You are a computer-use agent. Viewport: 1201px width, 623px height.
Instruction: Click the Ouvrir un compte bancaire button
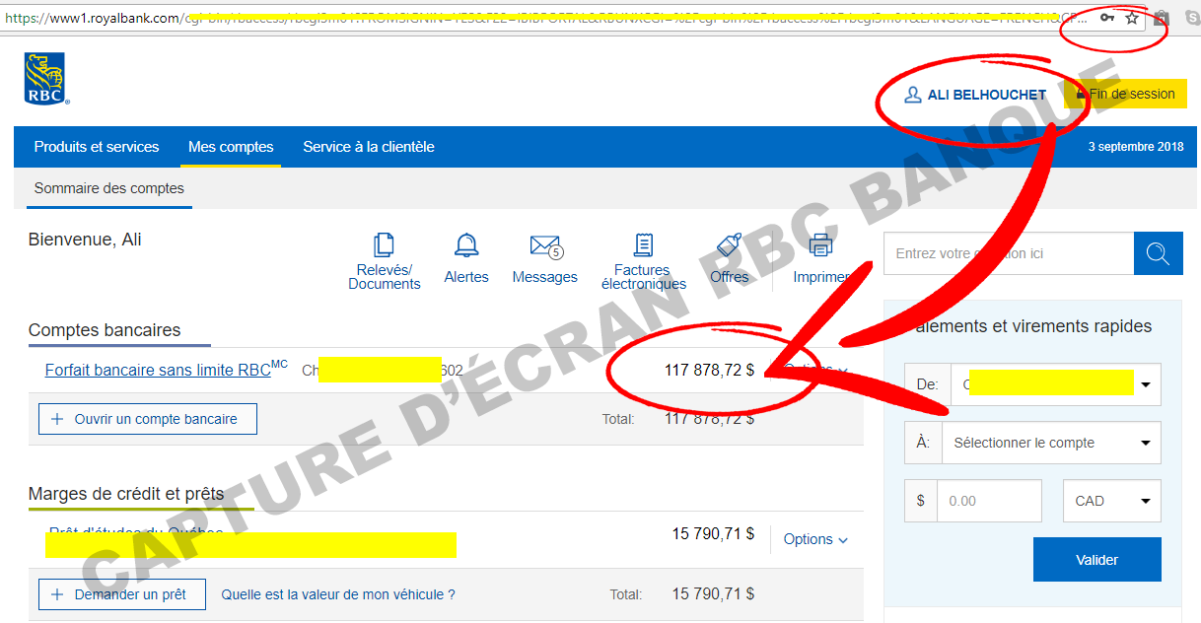point(147,419)
